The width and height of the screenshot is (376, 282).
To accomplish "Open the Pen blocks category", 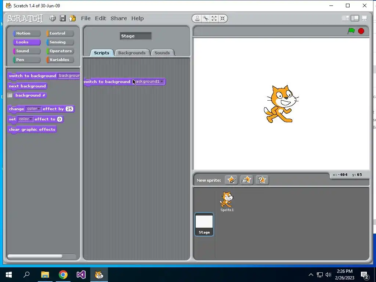I will [x=26, y=60].
